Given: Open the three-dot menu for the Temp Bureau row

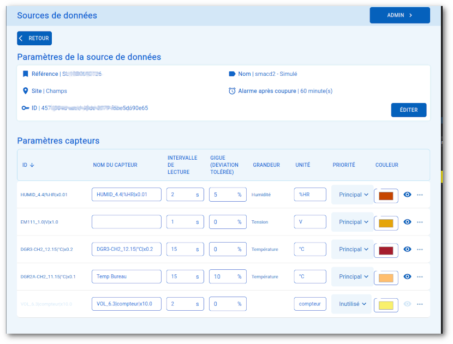Looking at the screenshot, I should (420, 276).
